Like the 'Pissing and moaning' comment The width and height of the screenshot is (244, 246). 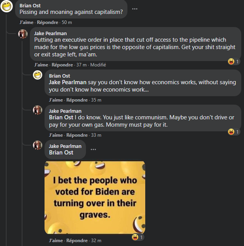coord(26,22)
